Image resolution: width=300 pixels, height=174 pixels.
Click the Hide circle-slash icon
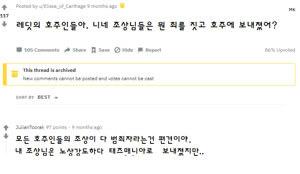click(117, 50)
